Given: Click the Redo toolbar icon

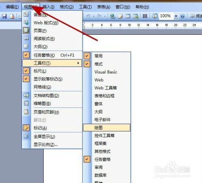Looking at the screenshot, I should pos(99,16).
